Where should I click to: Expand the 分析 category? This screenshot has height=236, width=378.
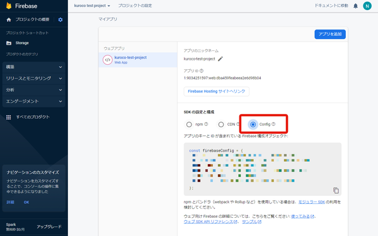[x=34, y=90]
